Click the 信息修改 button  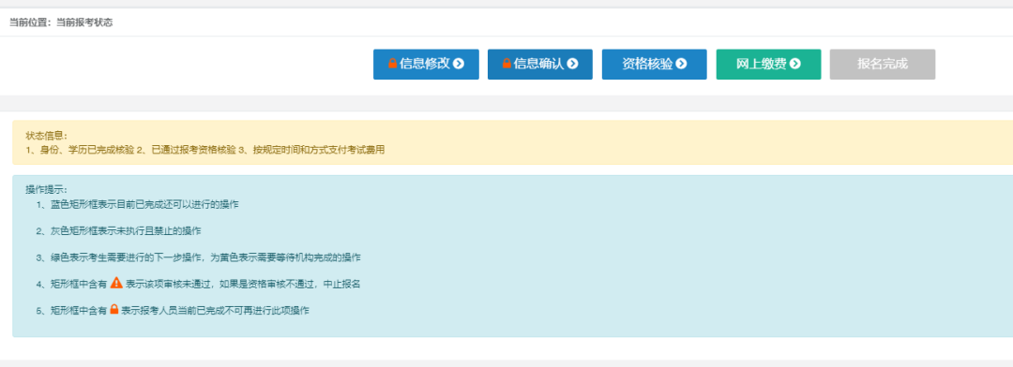coord(426,64)
